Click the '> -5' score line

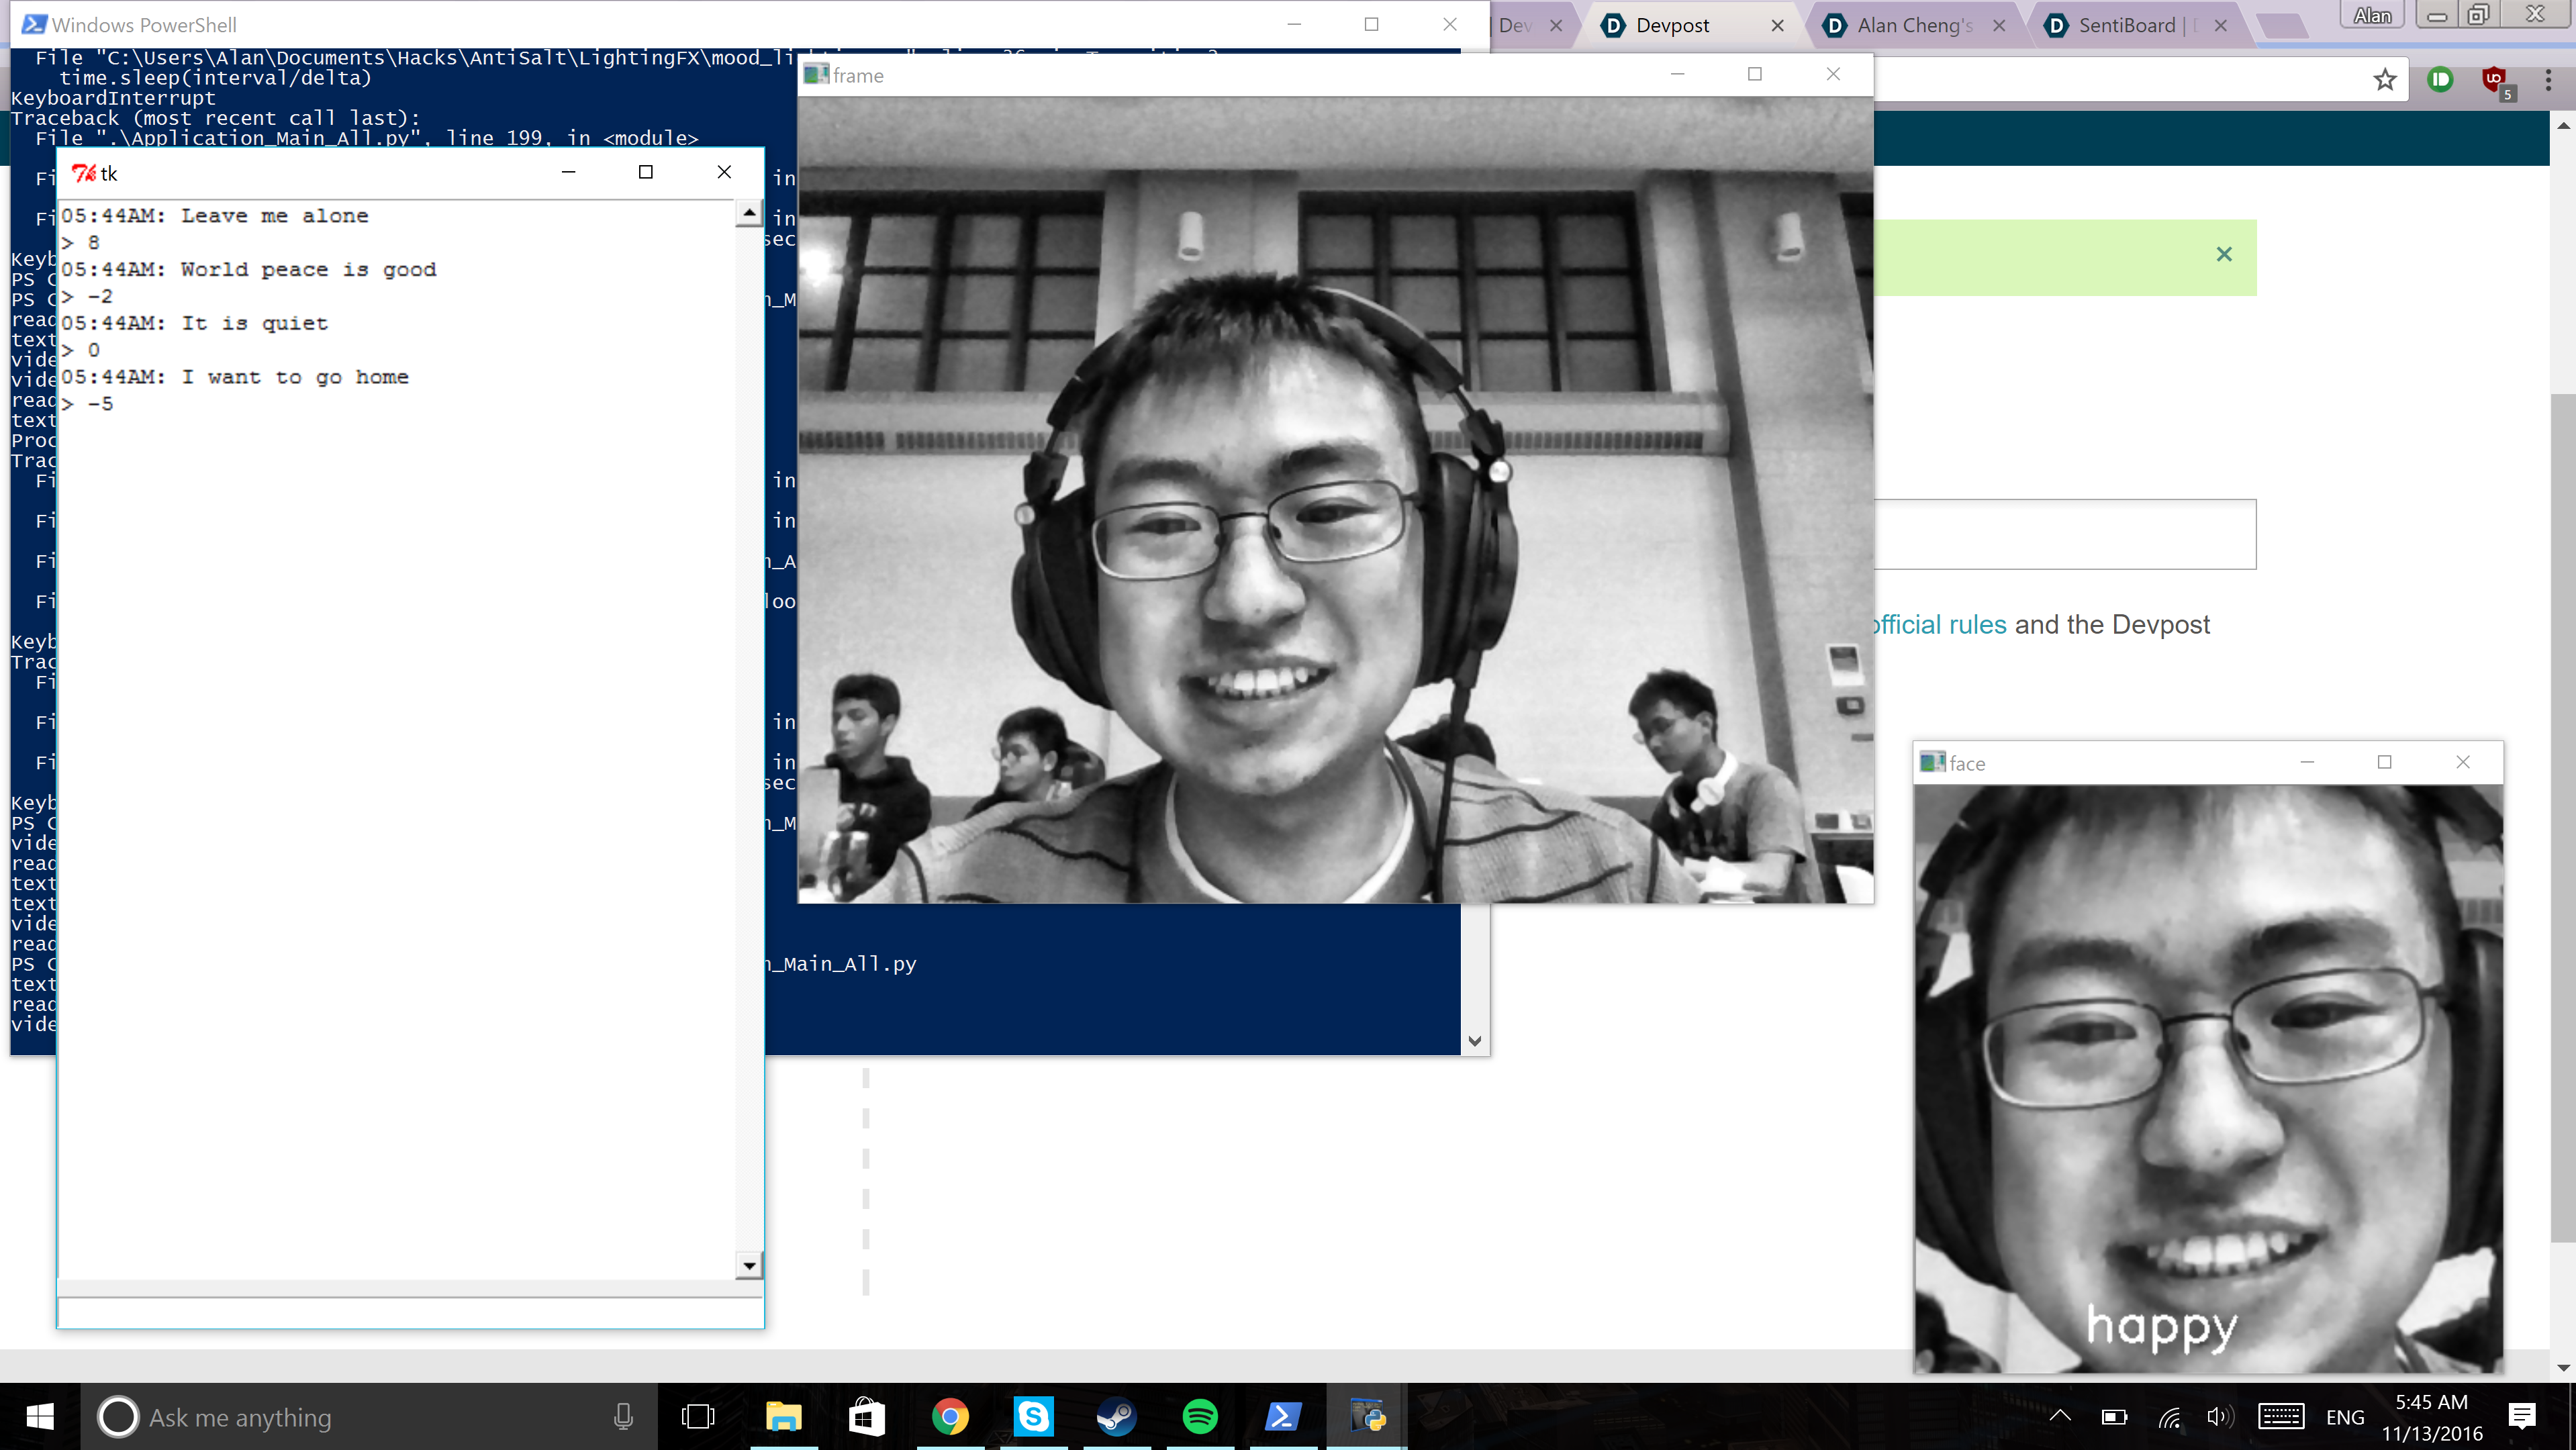click(x=87, y=404)
